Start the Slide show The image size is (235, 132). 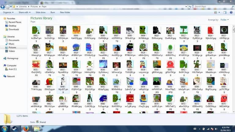40,13
